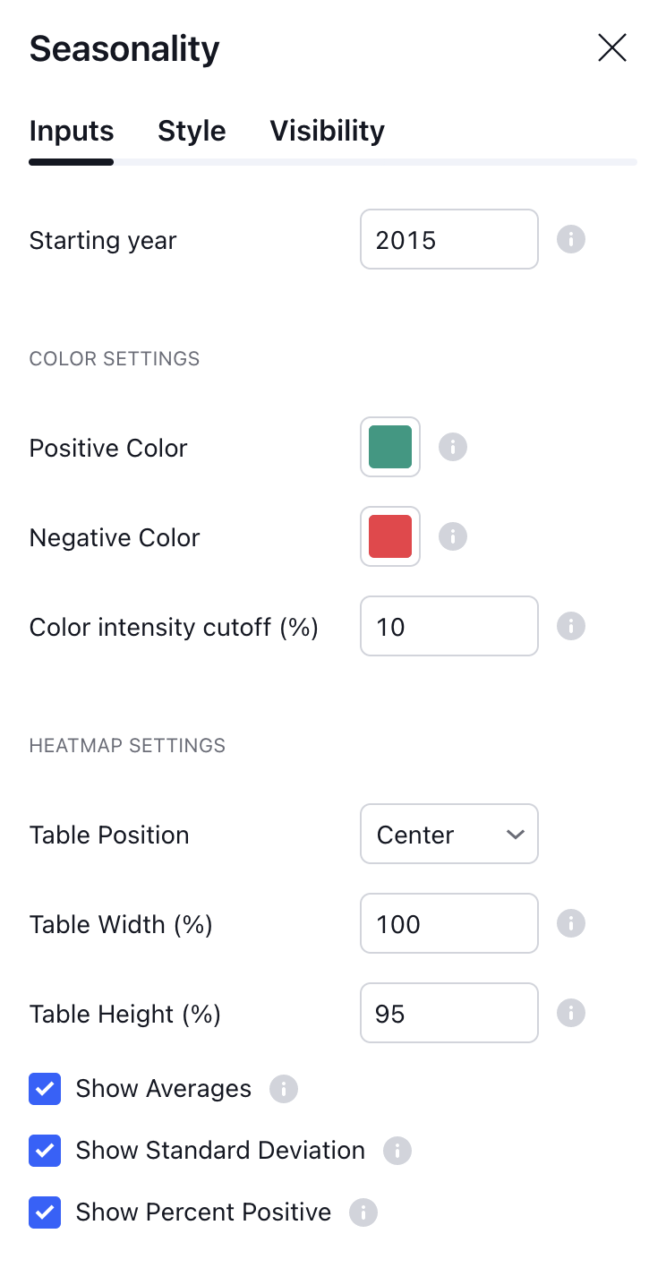Screen dimensions: 666x1268
Task: Open the Table Position dropdown
Action: [448, 834]
